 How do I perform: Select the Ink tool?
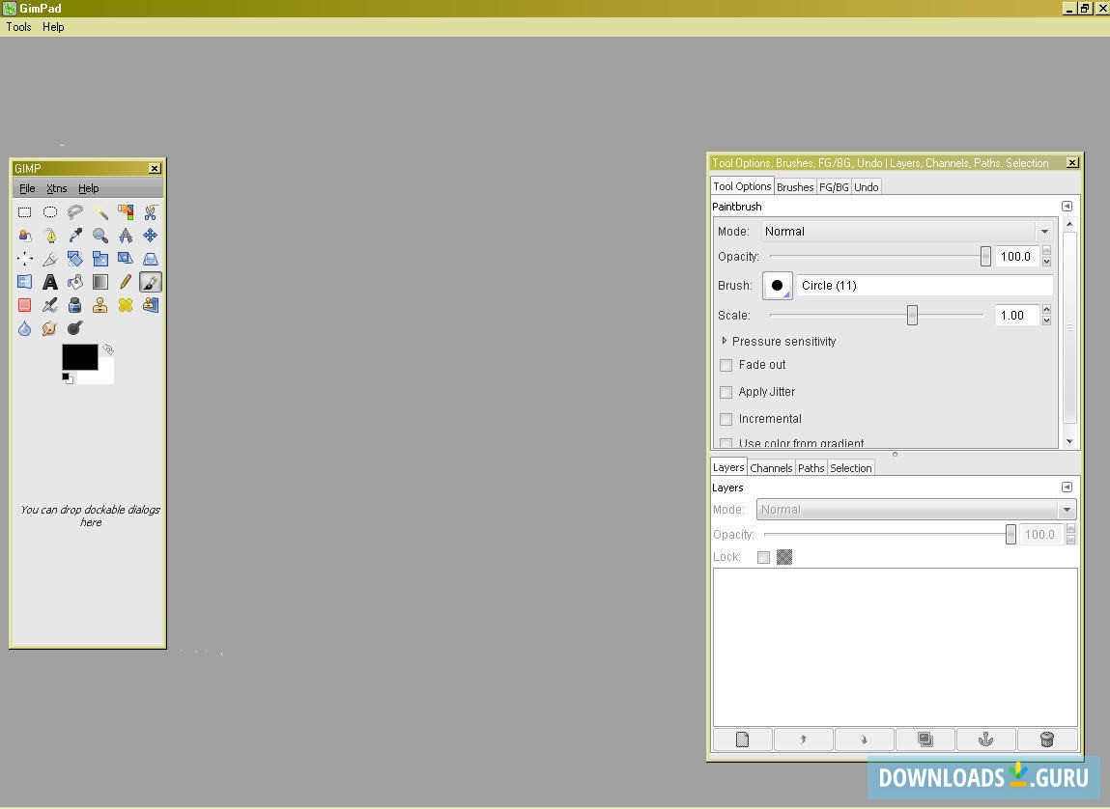click(75, 305)
